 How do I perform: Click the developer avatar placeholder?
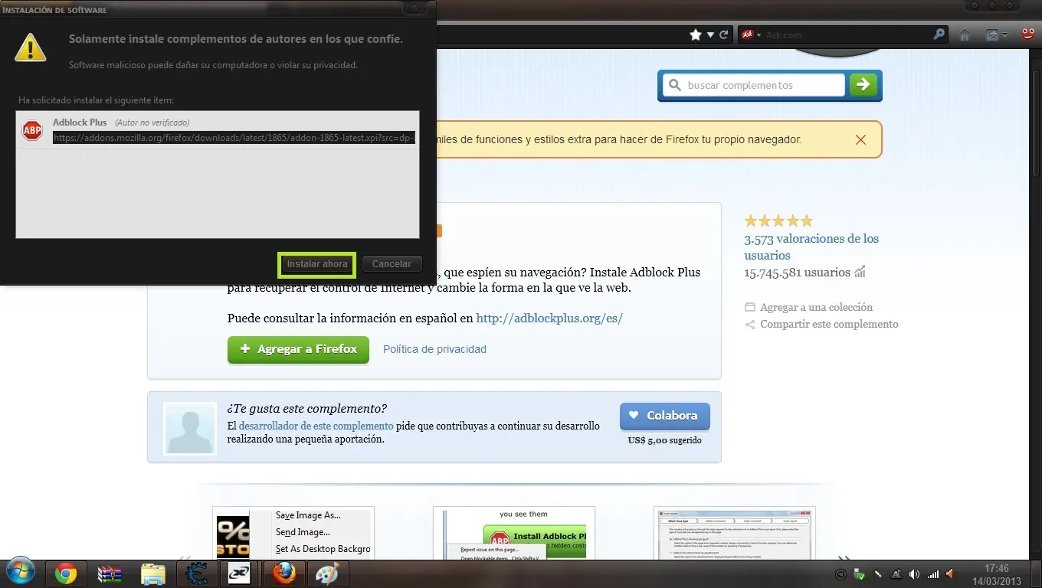coord(190,429)
